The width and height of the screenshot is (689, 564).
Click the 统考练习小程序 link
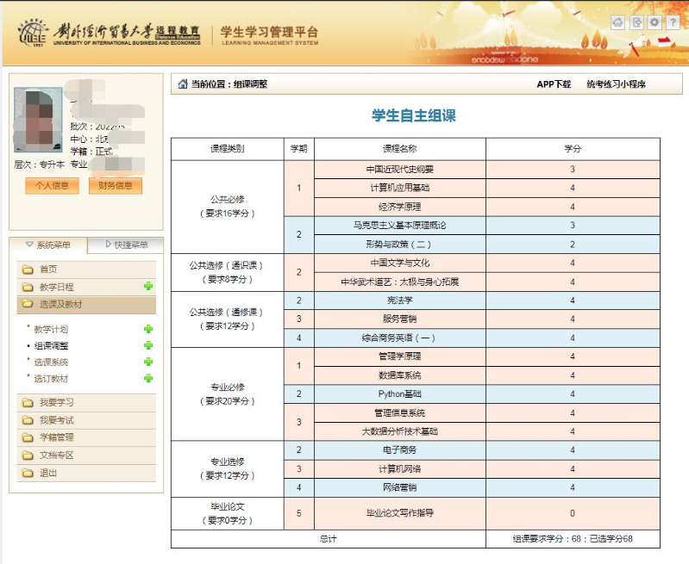coord(616,84)
